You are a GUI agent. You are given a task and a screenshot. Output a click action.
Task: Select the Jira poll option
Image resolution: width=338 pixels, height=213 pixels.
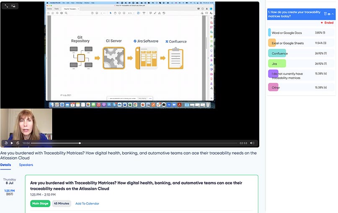click(x=301, y=64)
